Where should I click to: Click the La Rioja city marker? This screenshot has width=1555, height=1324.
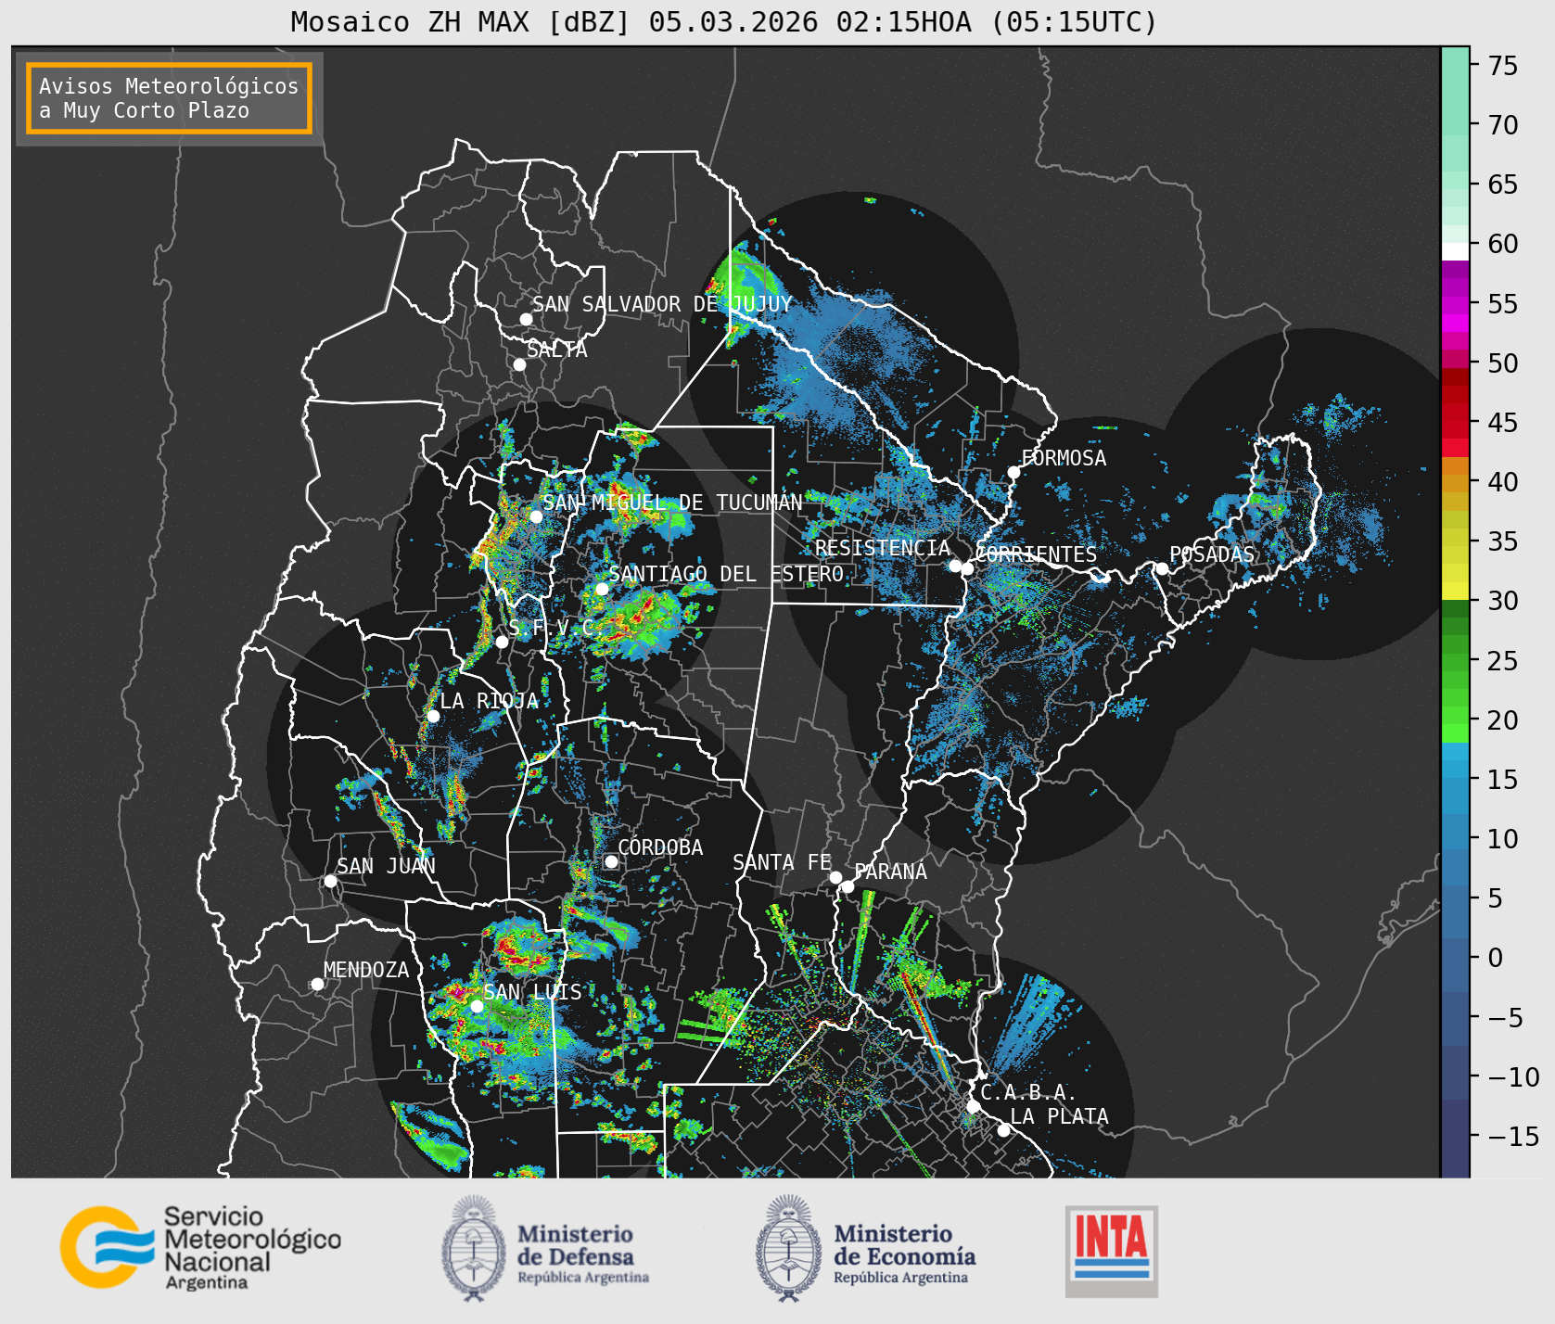pos(433,716)
